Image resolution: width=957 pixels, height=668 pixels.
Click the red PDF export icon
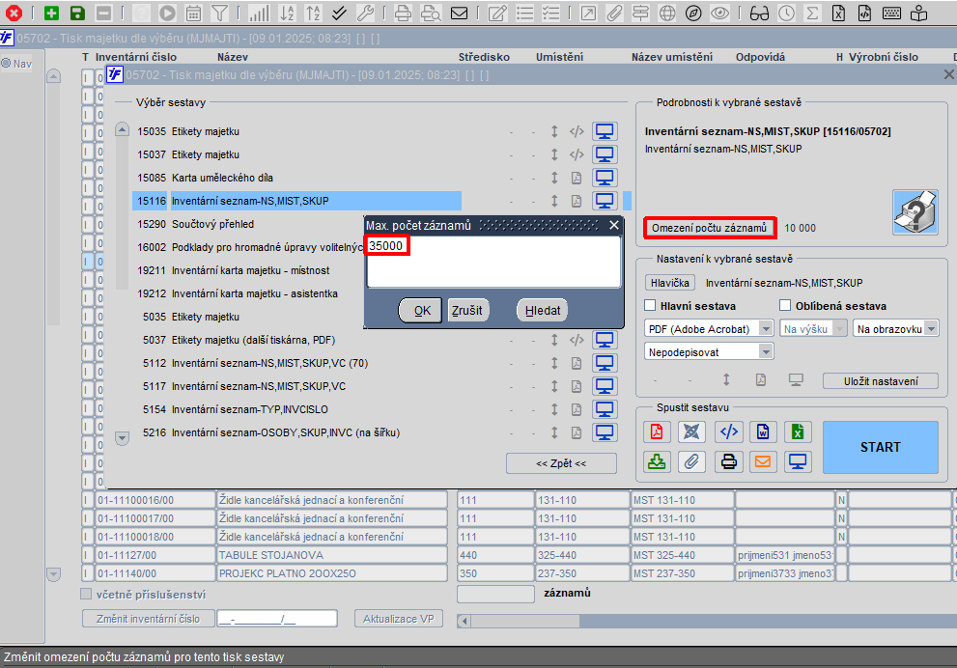coord(656,431)
